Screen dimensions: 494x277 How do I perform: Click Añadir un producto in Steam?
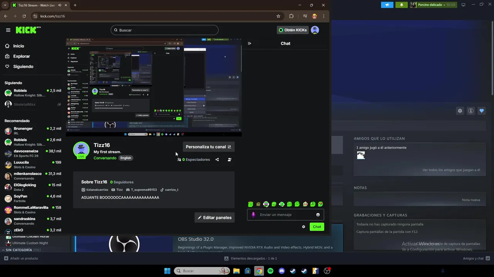tap(21, 259)
